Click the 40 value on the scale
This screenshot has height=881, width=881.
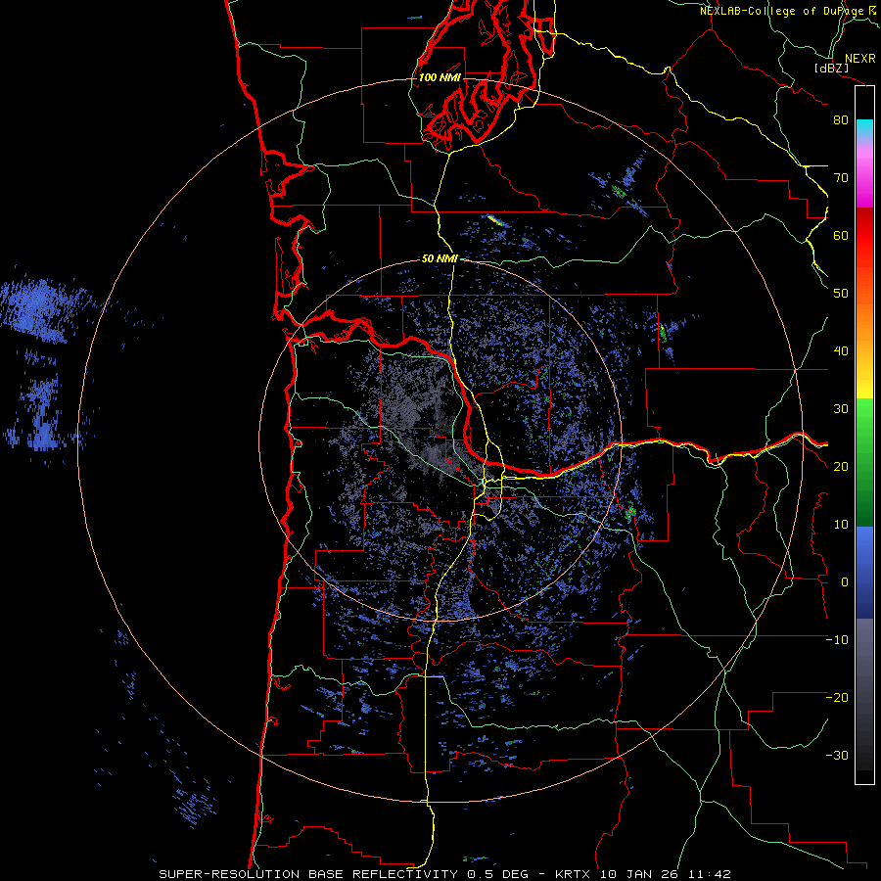click(x=841, y=351)
